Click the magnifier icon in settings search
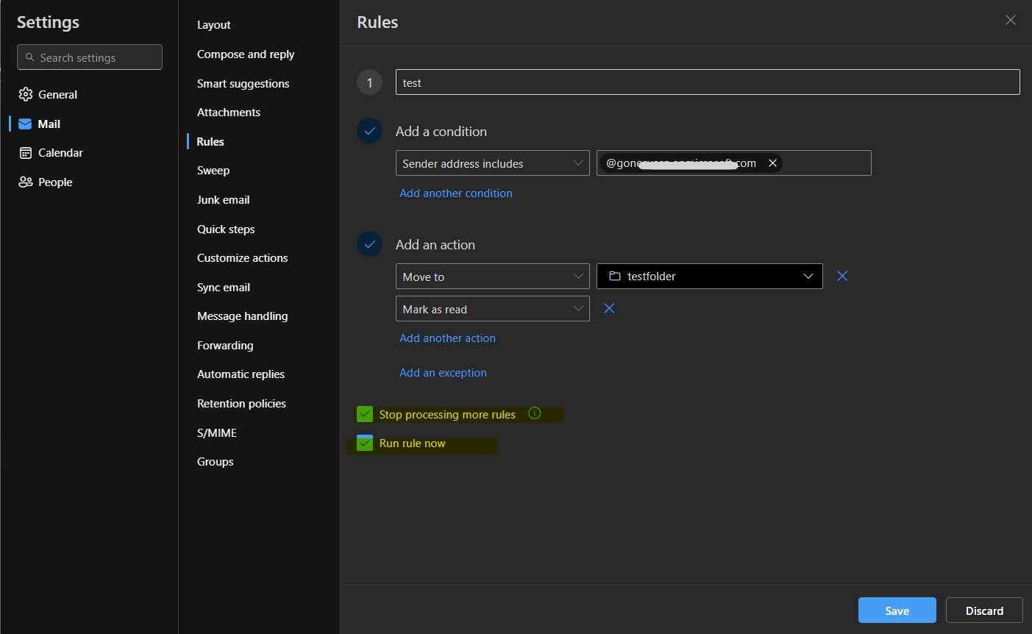Screen dimensions: 1032x634 [29, 57]
